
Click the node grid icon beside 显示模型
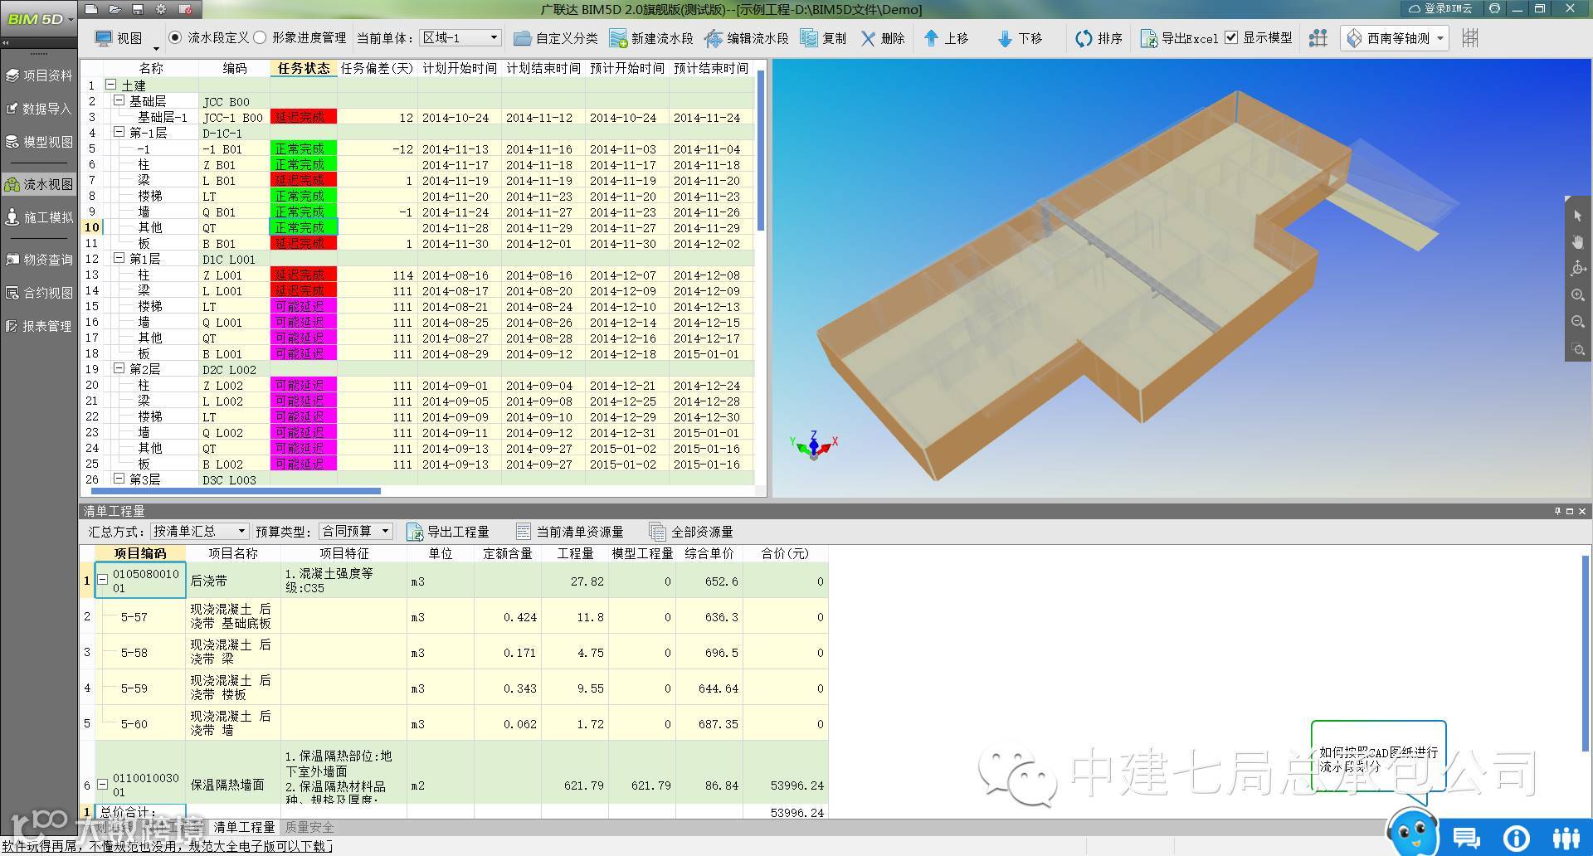1318,38
